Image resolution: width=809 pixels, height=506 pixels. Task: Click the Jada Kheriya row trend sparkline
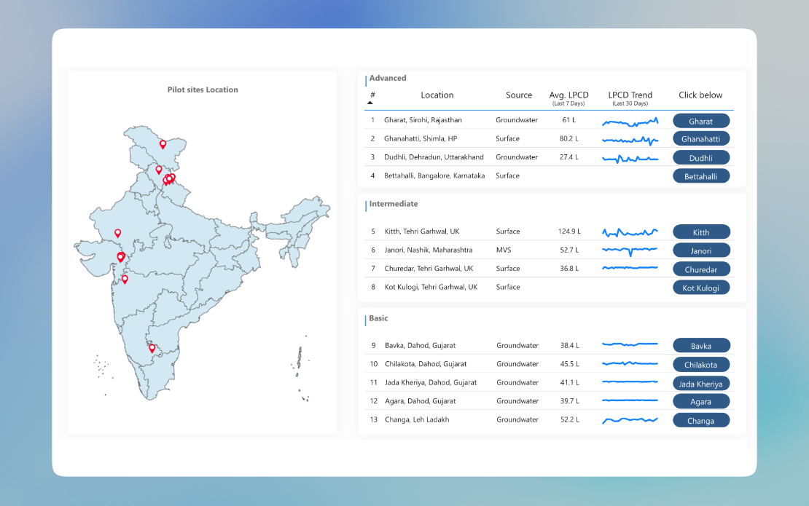[630, 382]
